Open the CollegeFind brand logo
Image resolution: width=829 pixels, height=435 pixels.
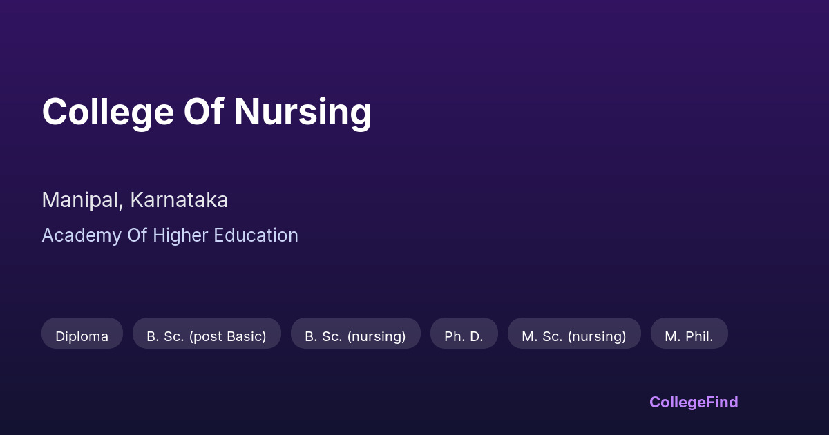pyautogui.click(x=693, y=402)
